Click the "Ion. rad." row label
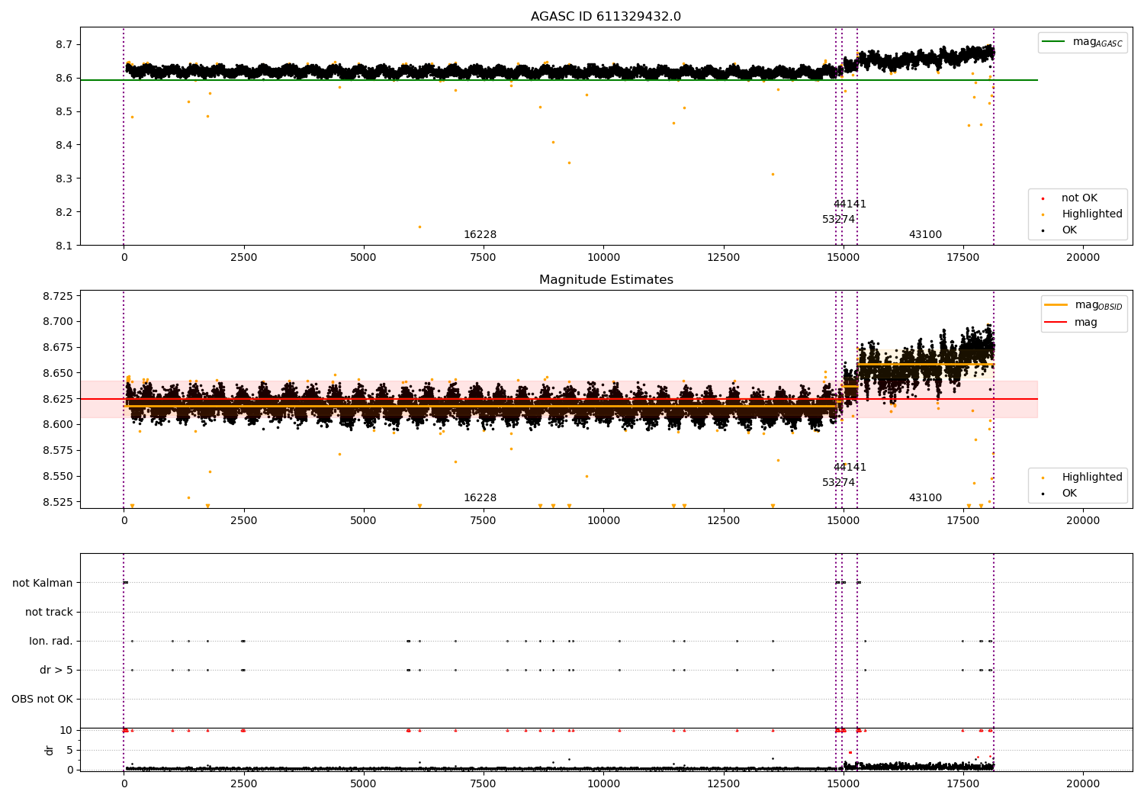The image size is (1144, 801). coord(51,642)
